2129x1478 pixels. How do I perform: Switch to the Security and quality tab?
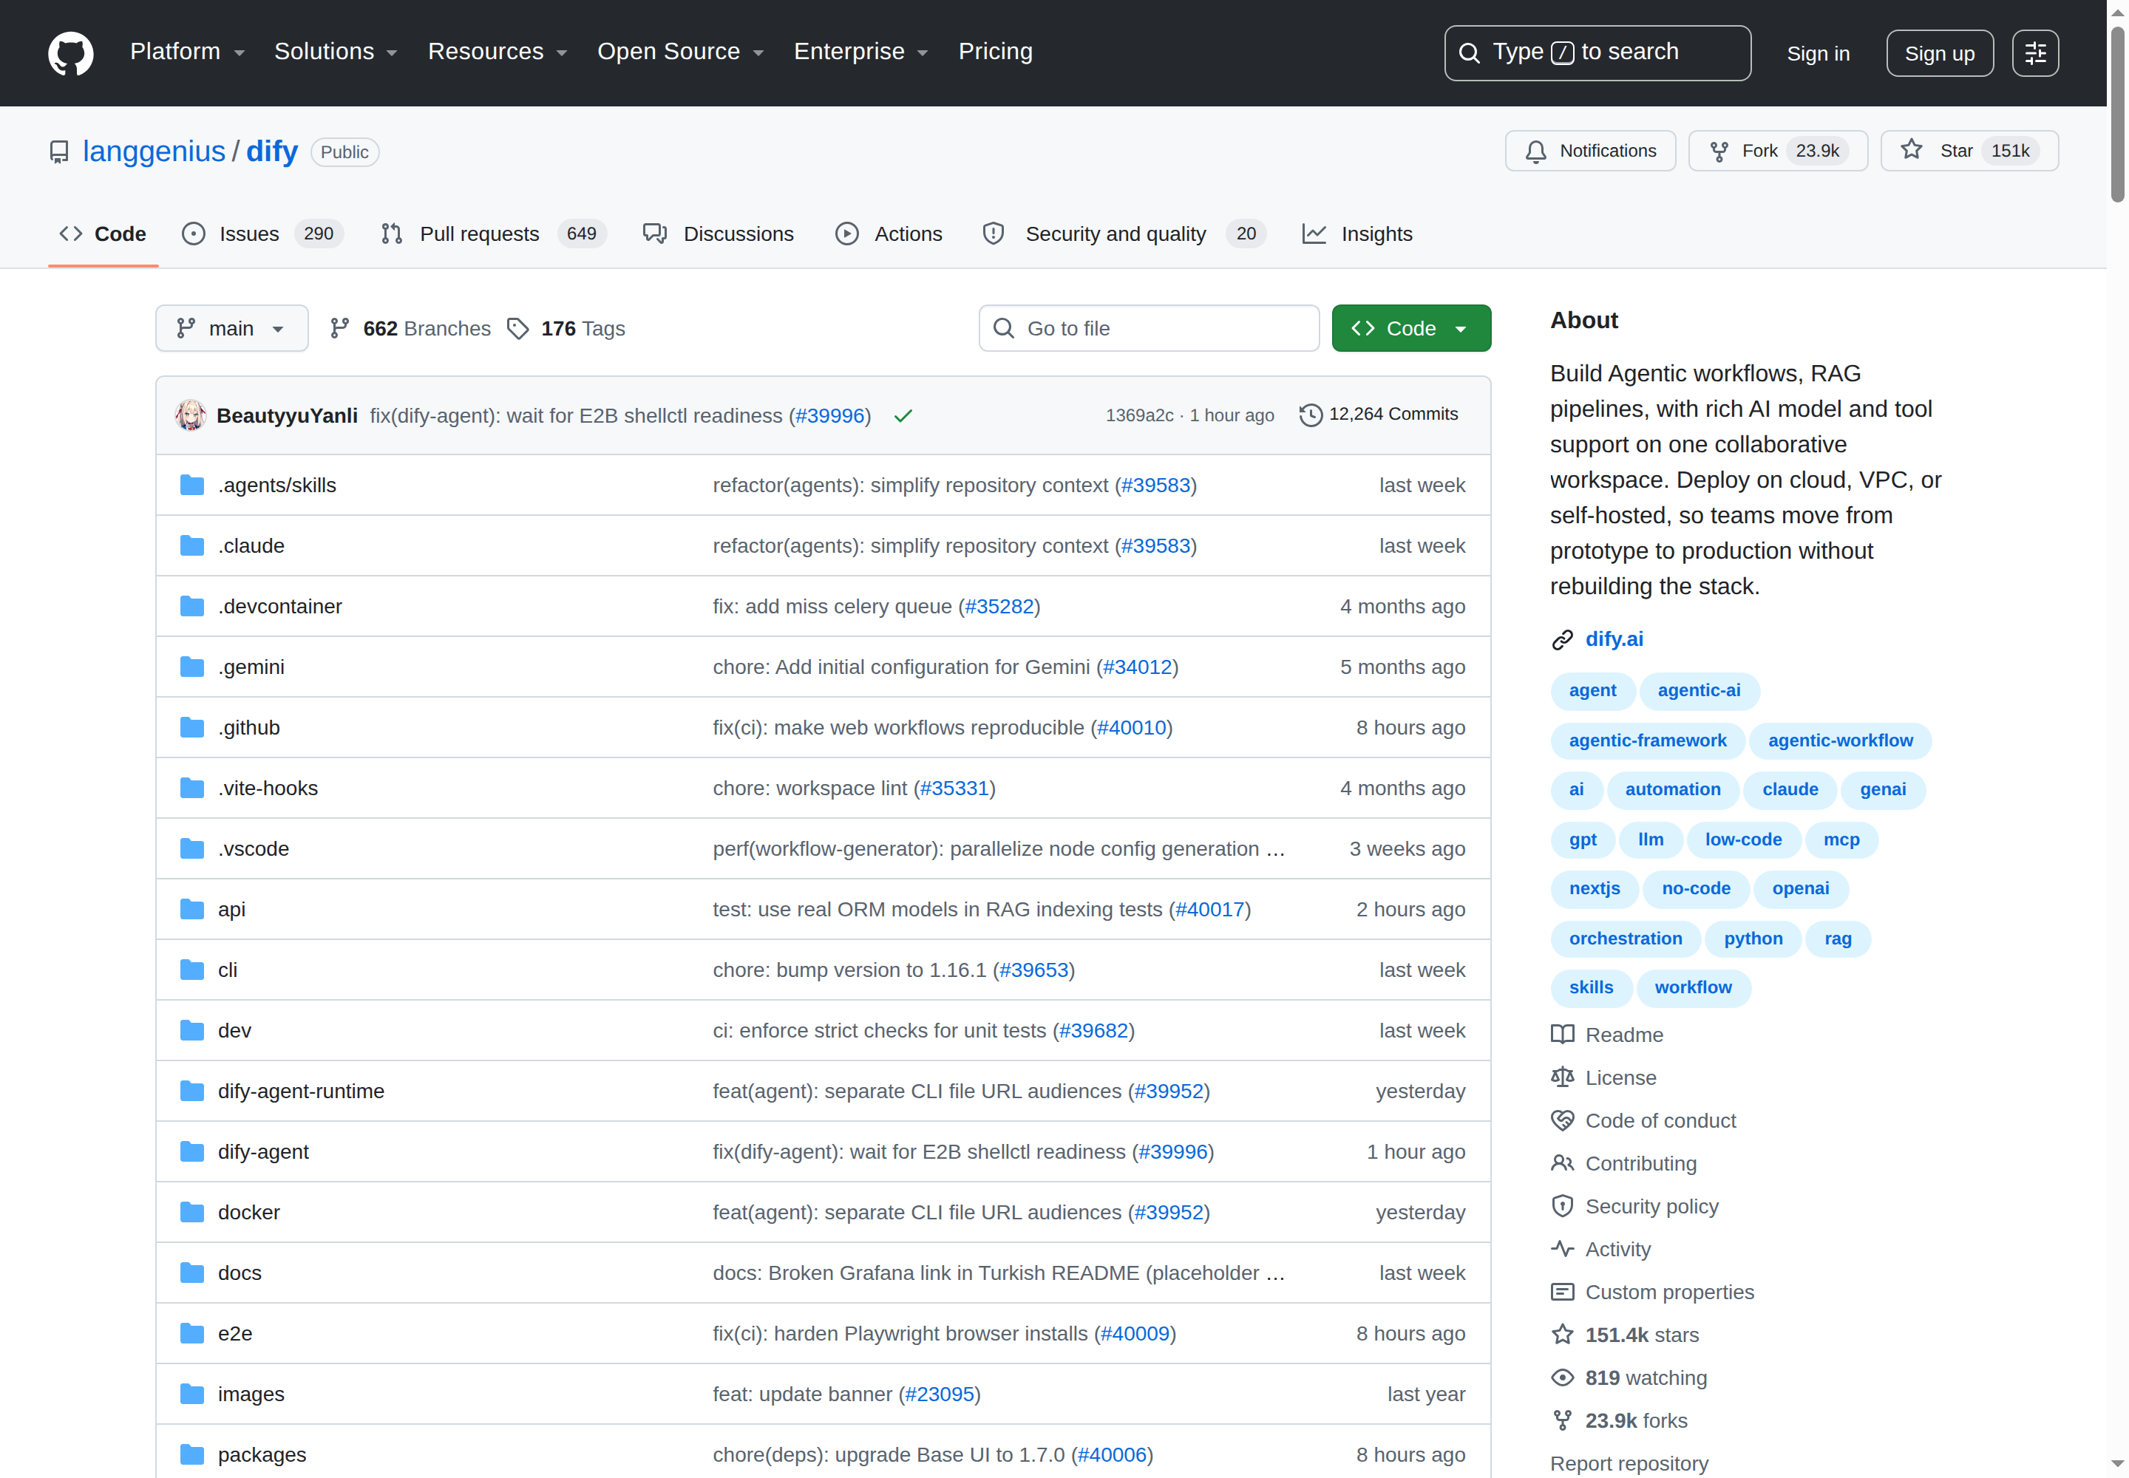(x=1123, y=234)
